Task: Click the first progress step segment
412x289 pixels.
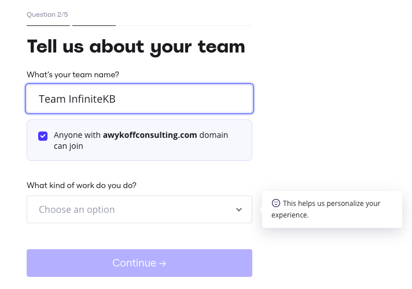Action: [48, 25]
